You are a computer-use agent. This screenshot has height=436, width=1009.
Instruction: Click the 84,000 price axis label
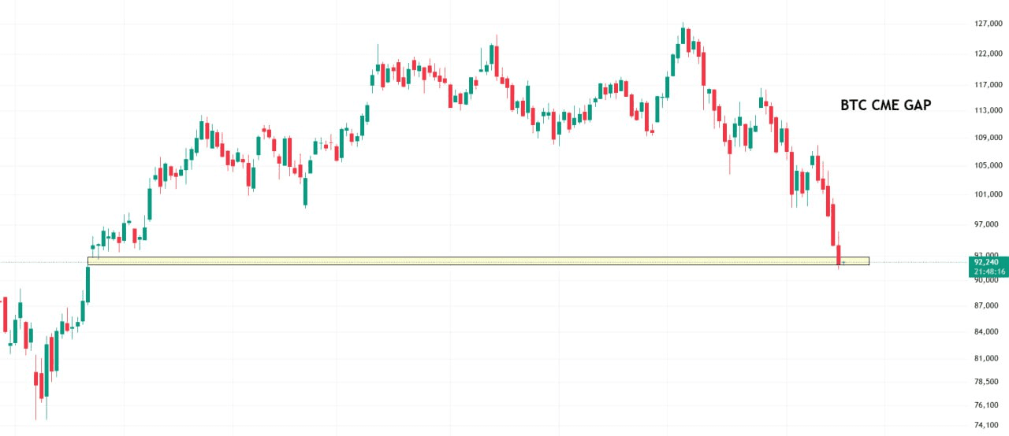click(x=986, y=331)
